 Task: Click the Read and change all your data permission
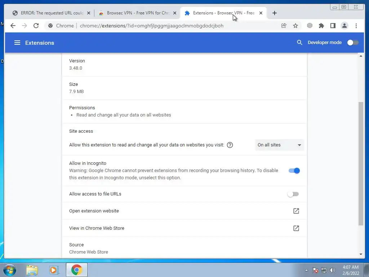[124, 115]
